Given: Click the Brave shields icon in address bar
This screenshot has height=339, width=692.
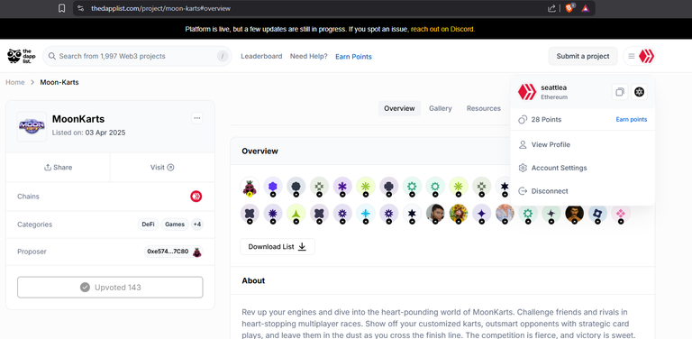Looking at the screenshot, I should [569, 8].
